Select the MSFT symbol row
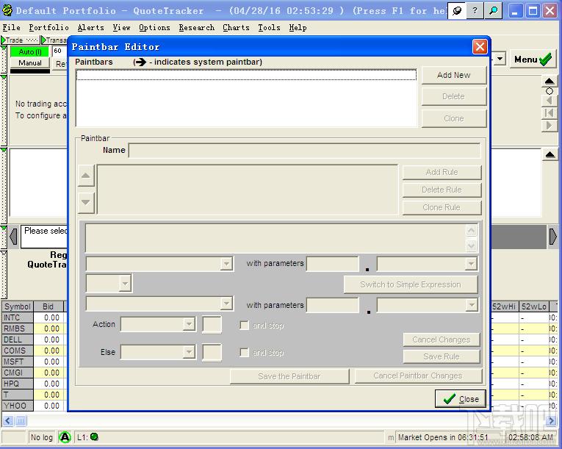The image size is (562, 449). click(x=18, y=362)
